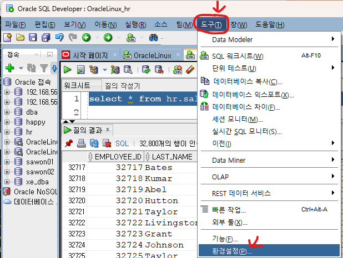Open the Data Miner submenu
The image size is (343, 258).
coord(270,160)
